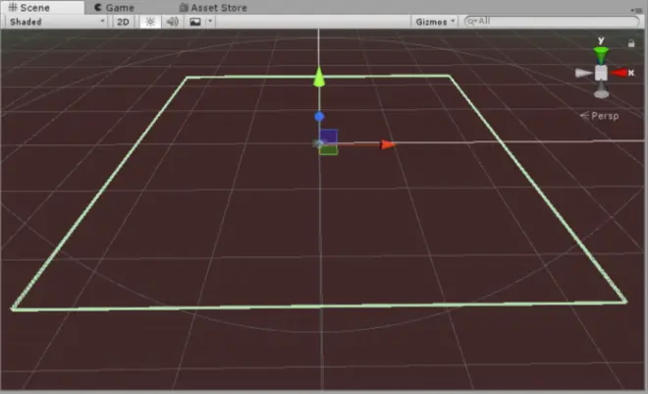
Task: Open the Gizmos dropdown
Action: tap(434, 22)
